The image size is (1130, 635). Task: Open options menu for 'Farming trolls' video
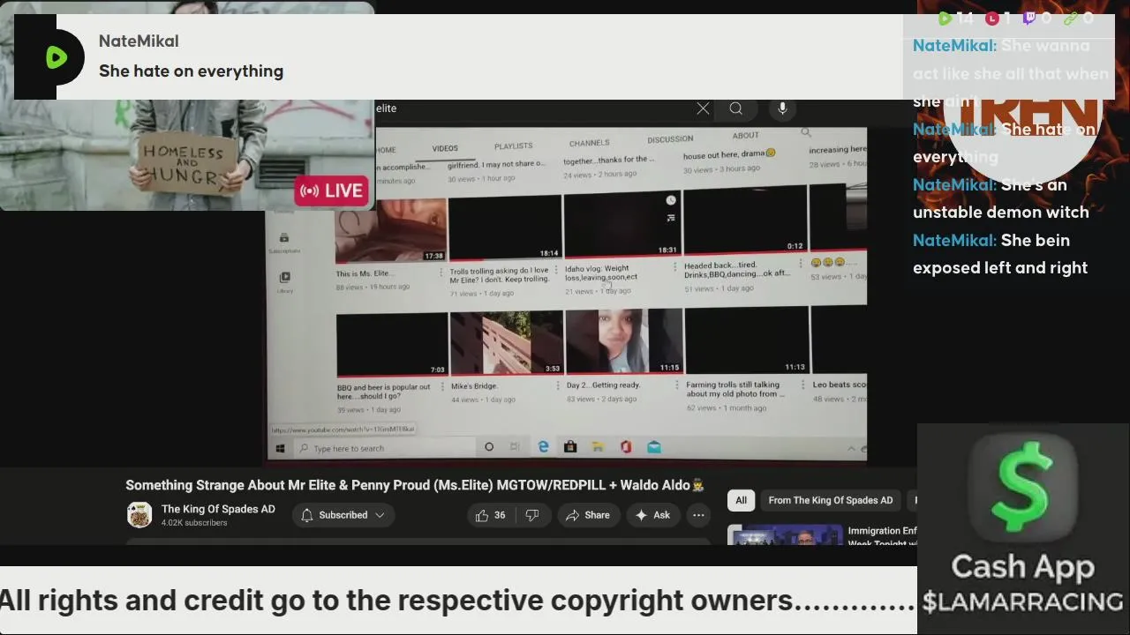[x=802, y=384]
